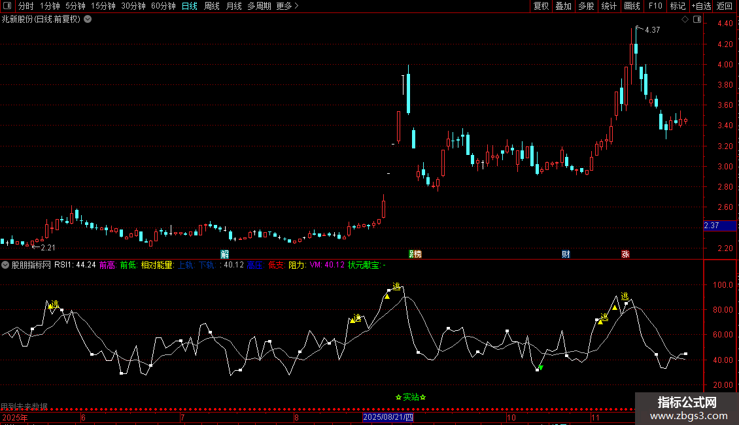Viewport: 739px width, 425px height.
Task: Click the 相对能量 indicator label
Action: click(158, 265)
